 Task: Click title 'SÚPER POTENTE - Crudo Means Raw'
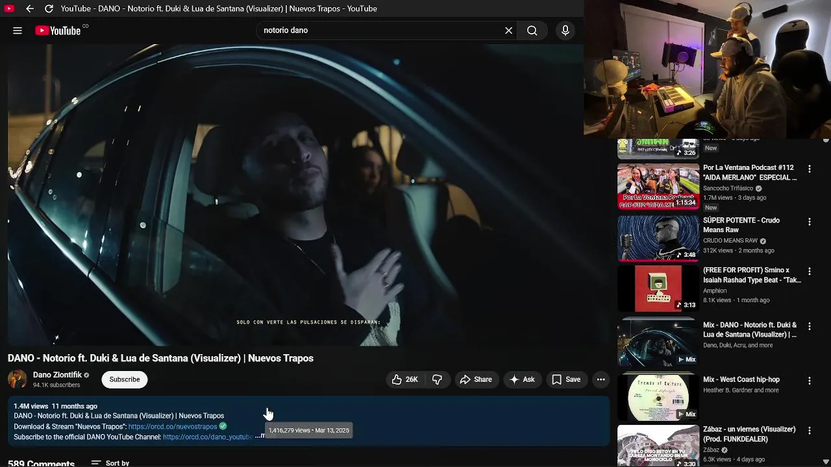tap(741, 225)
